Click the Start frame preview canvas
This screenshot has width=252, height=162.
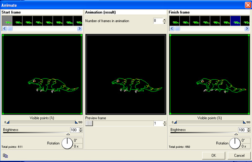point(42,74)
